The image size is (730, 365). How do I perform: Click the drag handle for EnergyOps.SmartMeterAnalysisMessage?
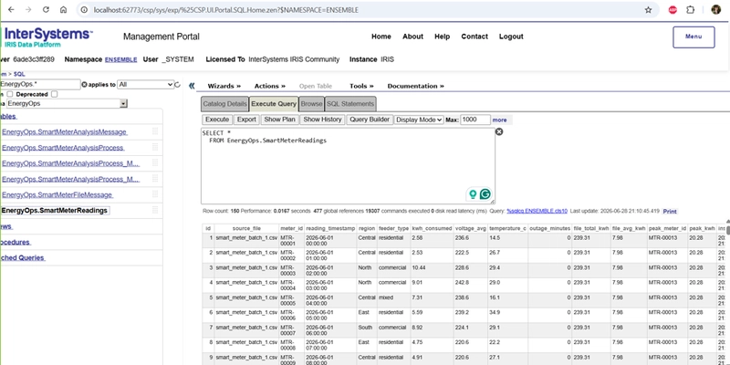tap(155, 131)
